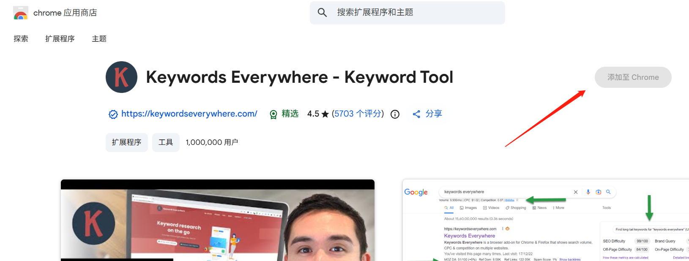689x261 pixels.
Task: Click the Keywords Everywhere K logo
Action: coord(121,77)
